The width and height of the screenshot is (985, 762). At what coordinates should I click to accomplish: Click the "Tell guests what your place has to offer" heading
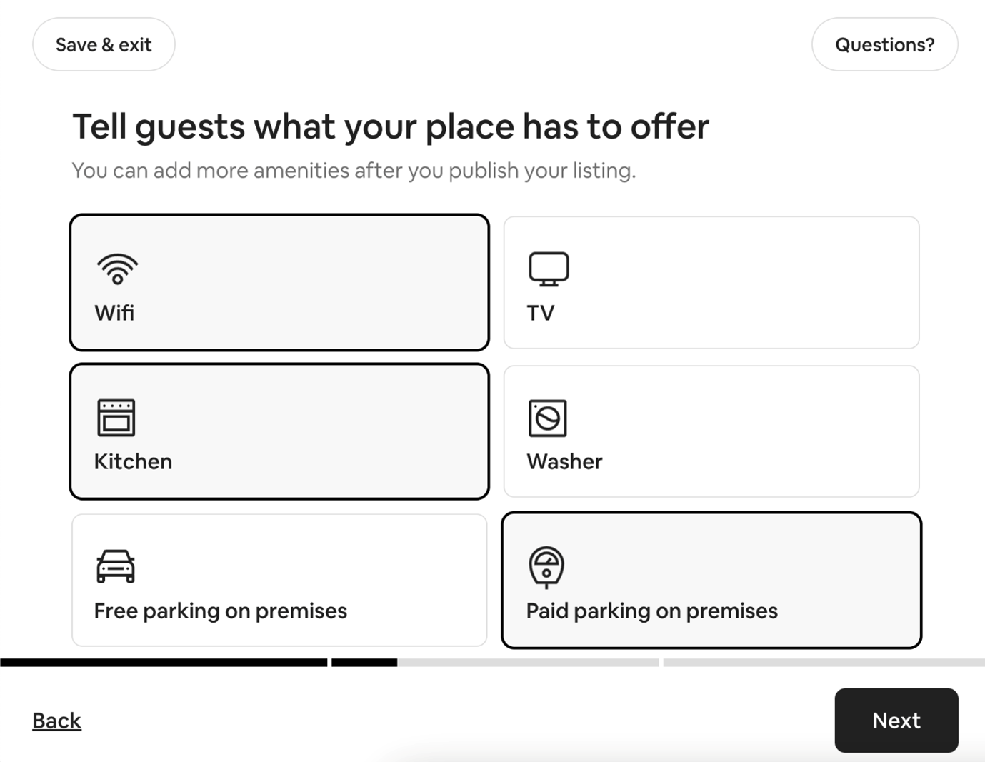391,126
